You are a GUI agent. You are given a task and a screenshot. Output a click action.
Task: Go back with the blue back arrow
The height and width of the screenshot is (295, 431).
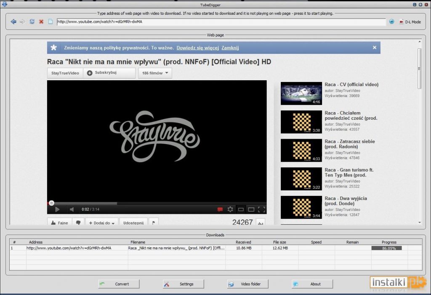click(13, 22)
